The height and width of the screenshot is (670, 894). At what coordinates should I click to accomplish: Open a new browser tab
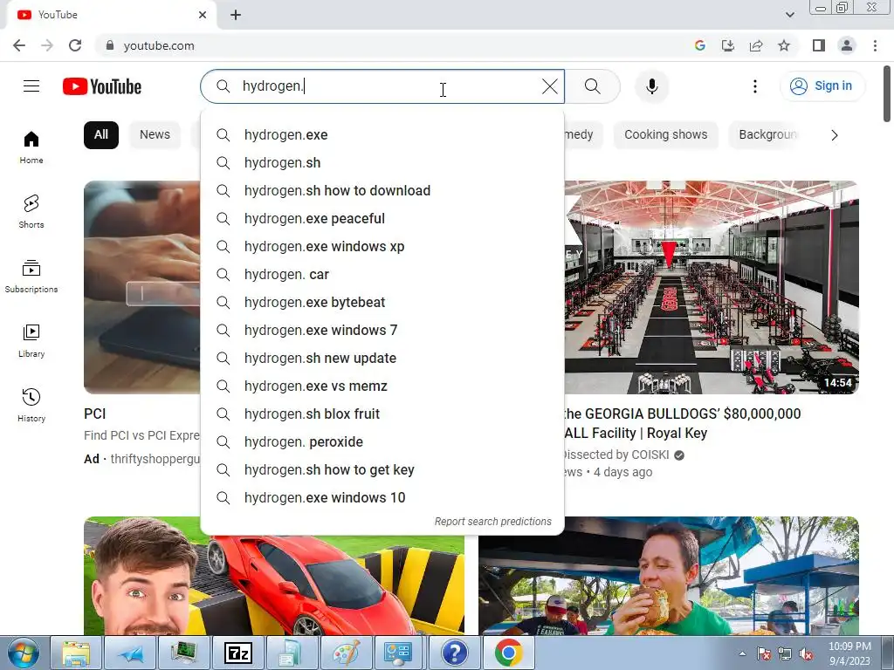pyautogui.click(x=236, y=15)
